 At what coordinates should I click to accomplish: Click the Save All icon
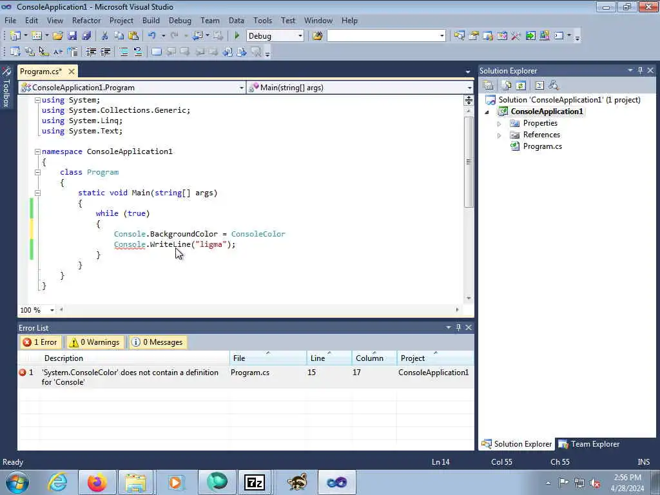pyautogui.click(x=86, y=36)
